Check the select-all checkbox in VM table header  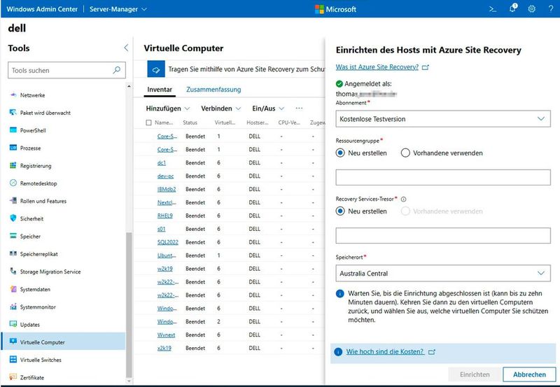tap(148, 122)
